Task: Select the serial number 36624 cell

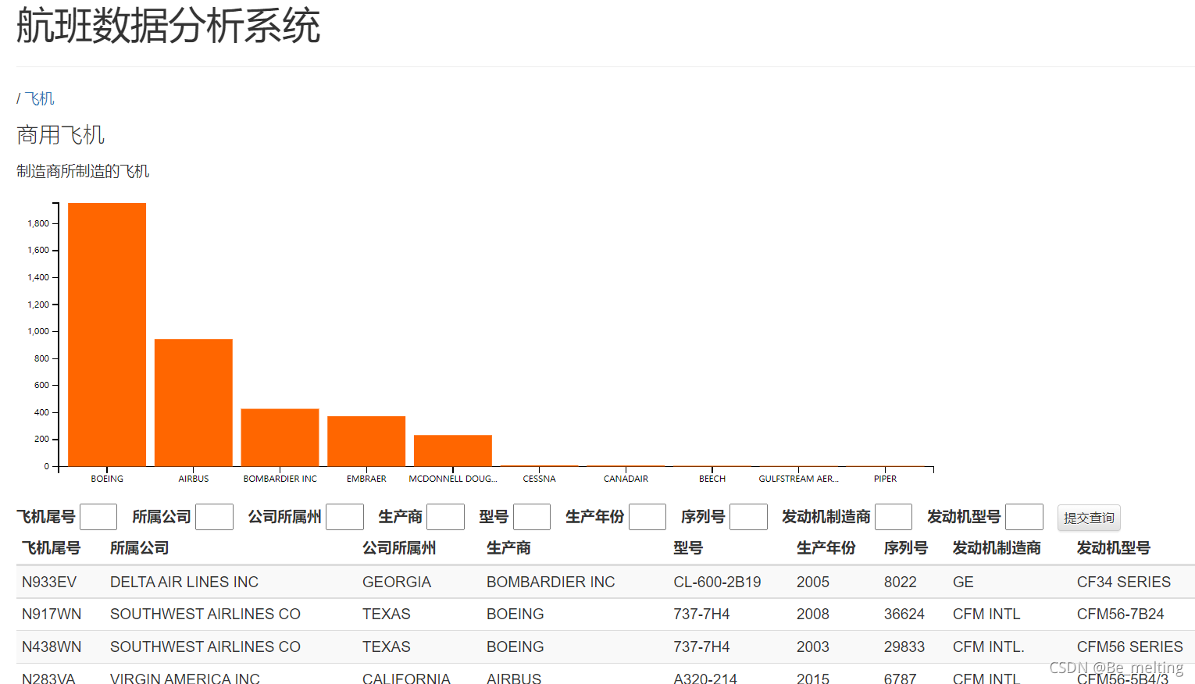Action: click(x=904, y=614)
